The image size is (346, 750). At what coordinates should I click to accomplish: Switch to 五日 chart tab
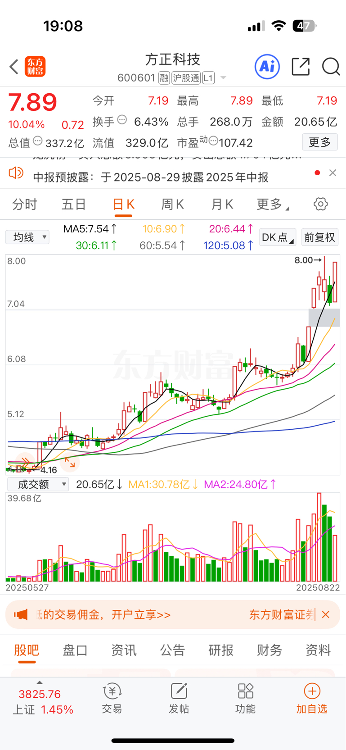click(x=74, y=205)
